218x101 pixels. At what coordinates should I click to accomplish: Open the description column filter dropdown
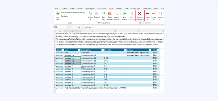tap(102, 50)
